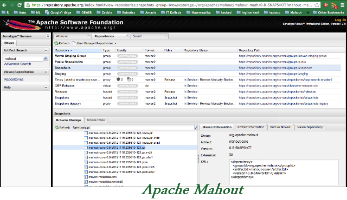Open User Managed Repositories dropdown
Image resolution: width=347 pixels, height=200 pixels.
point(94,43)
